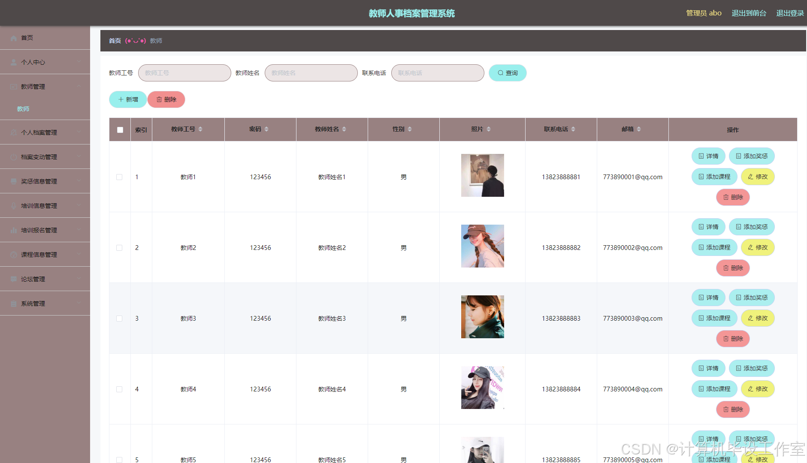Click 管理员 abo account label

704,13
